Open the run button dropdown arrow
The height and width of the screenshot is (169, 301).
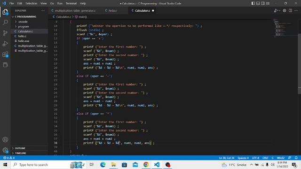pyautogui.click(x=279, y=11)
